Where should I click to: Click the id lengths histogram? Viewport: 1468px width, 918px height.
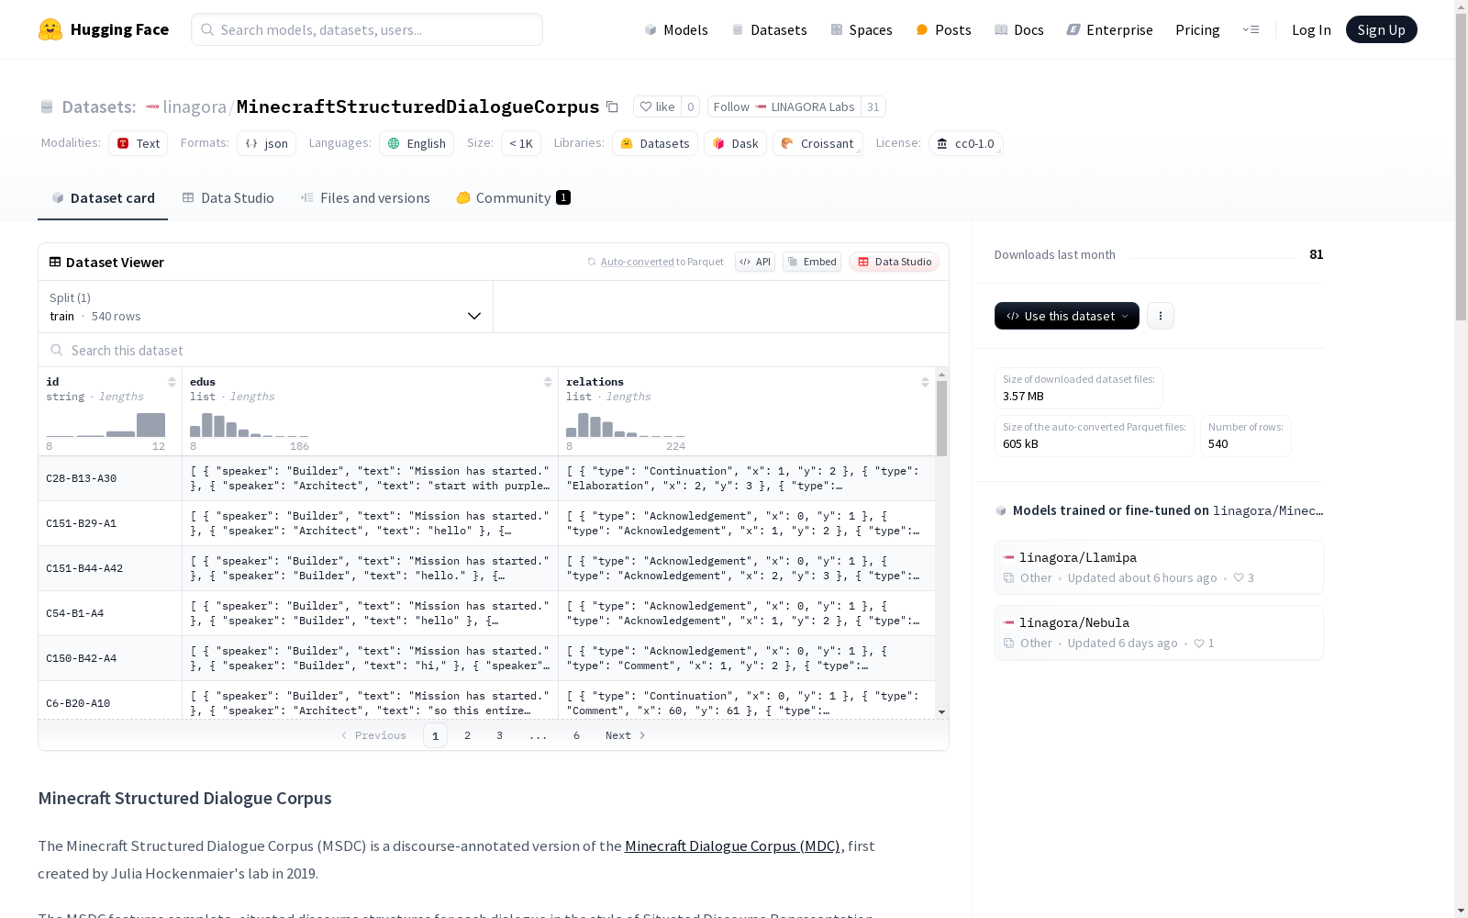(x=106, y=424)
